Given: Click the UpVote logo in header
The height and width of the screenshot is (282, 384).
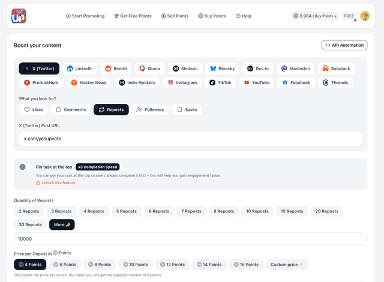Looking at the screenshot, I should (x=19, y=16).
